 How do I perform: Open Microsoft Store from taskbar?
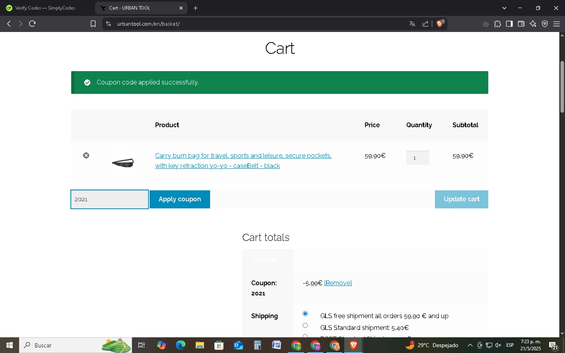(219, 345)
